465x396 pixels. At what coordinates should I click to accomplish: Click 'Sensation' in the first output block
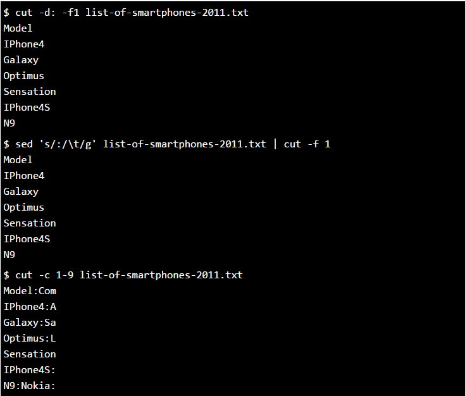pyautogui.click(x=30, y=92)
